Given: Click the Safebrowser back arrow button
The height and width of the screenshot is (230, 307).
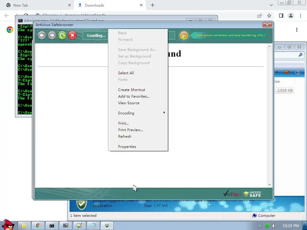Looking at the screenshot, I should pos(42,35).
